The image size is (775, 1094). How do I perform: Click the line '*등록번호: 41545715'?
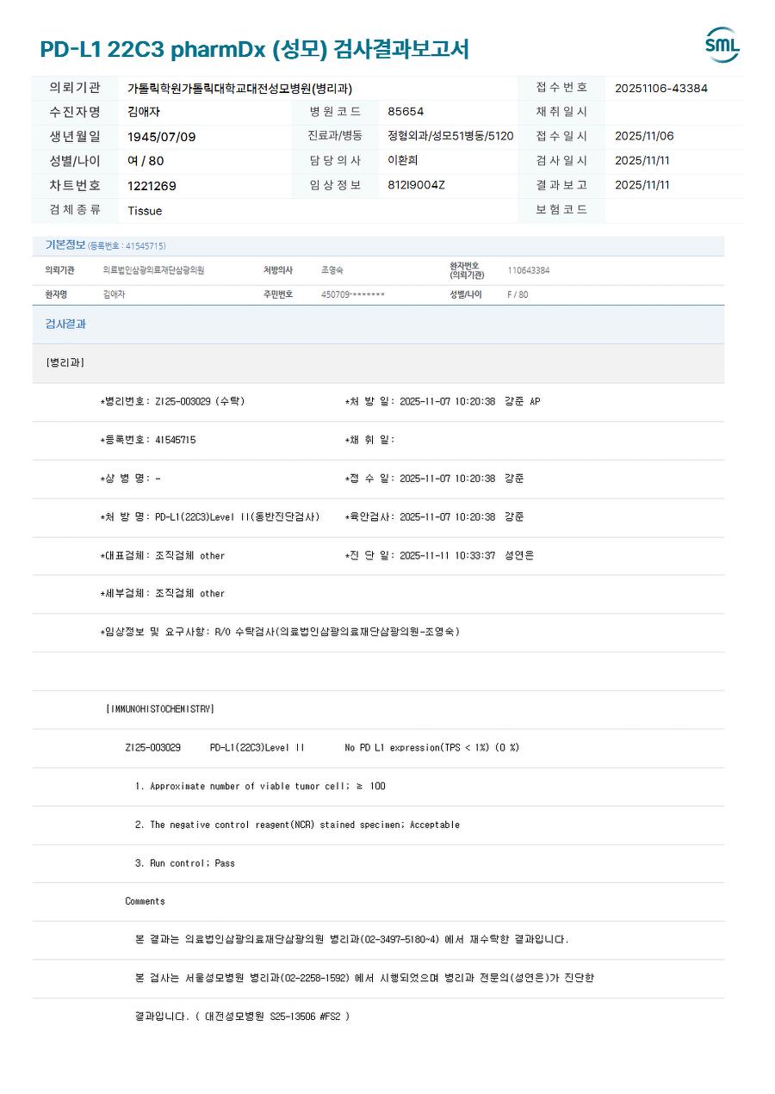[x=148, y=440]
